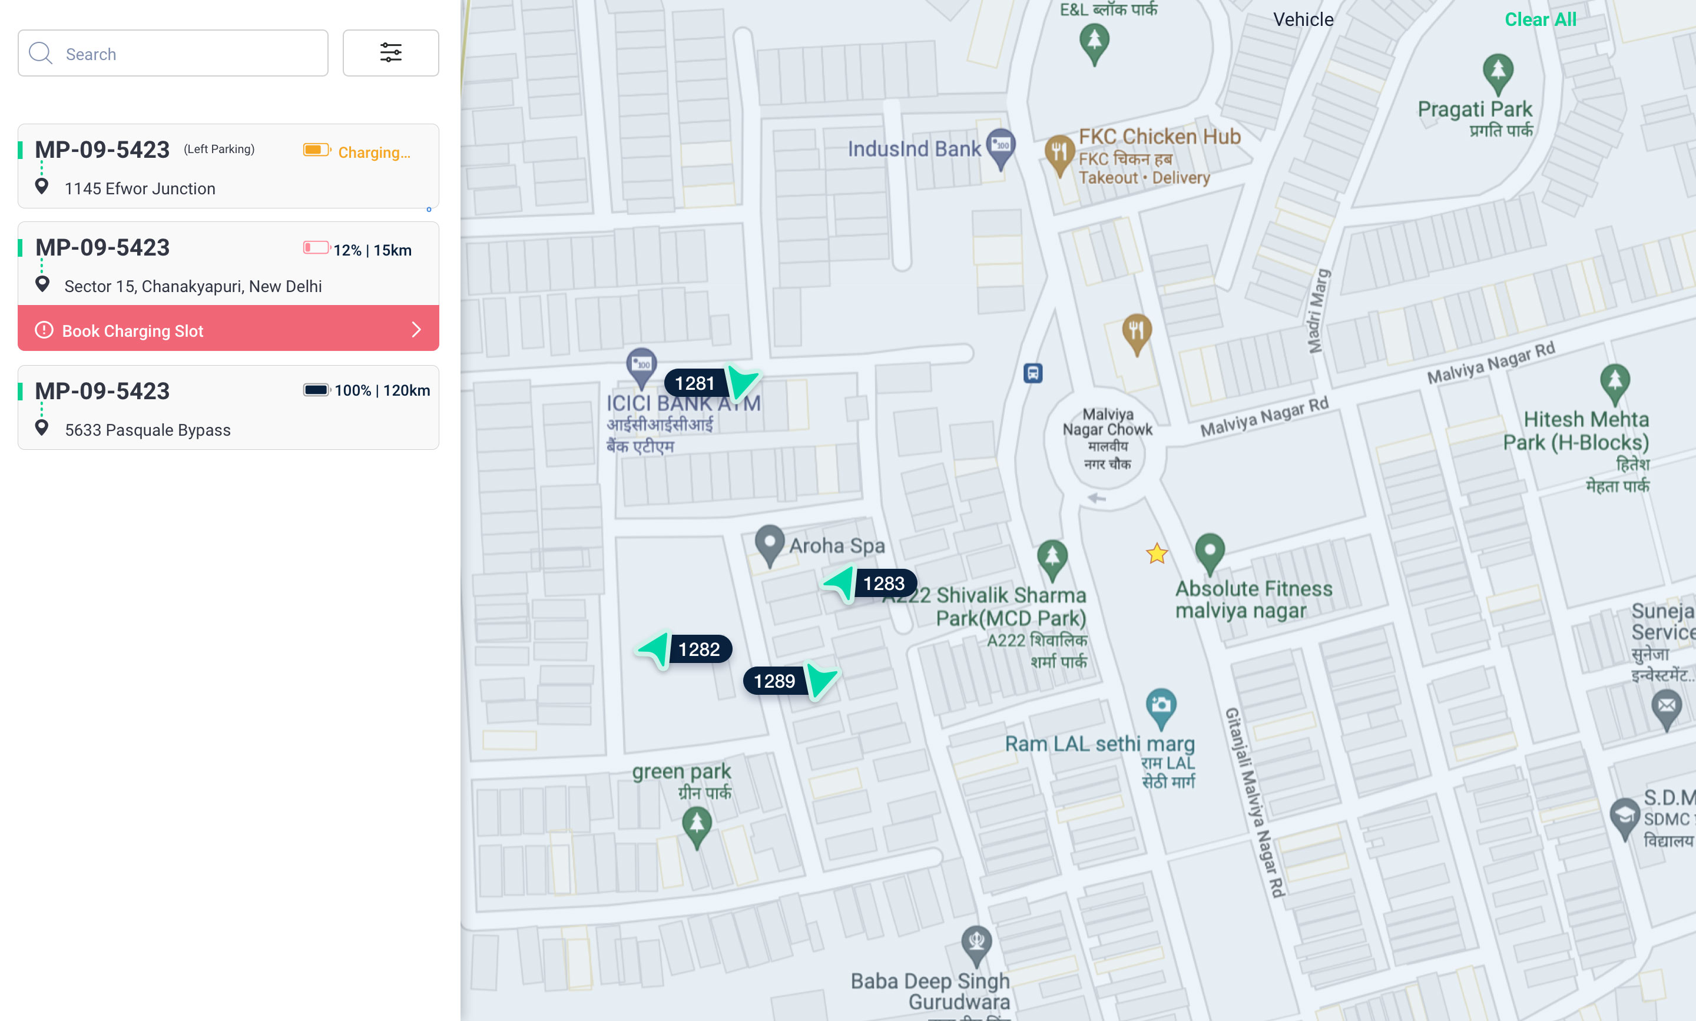Click the FKC Chicken Hub restaurant pin
The width and height of the screenshot is (1696, 1021).
tap(1059, 151)
